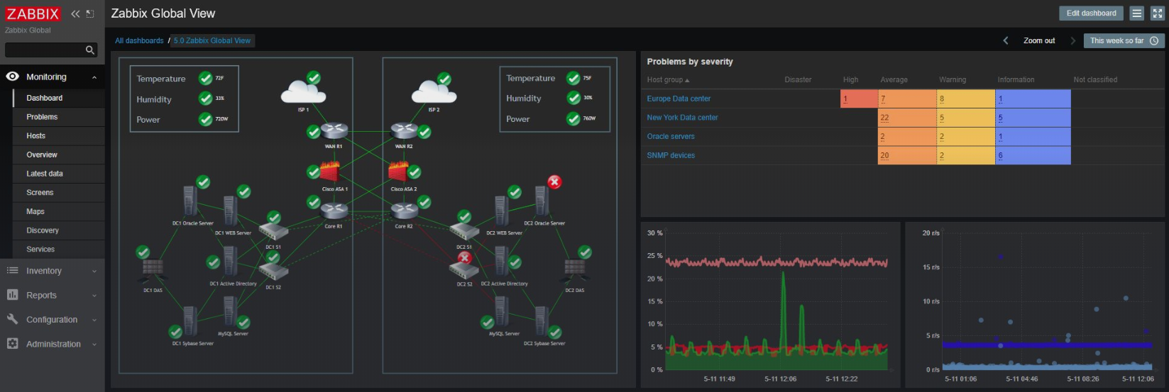Open the New York Data center host group
The width and height of the screenshot is (1169, 392).
point(682,118)
